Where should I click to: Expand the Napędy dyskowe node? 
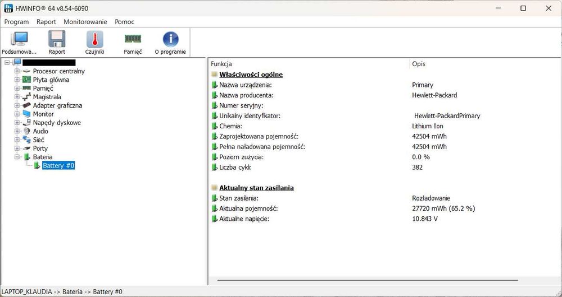tap(17, 123)
